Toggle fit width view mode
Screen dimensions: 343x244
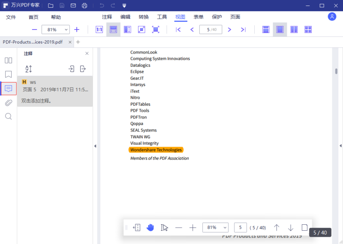tap(113, 30)
